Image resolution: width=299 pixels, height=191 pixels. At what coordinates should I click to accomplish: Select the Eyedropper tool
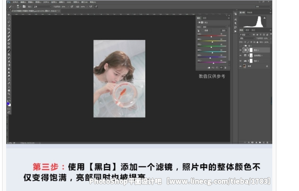(9, 33)
